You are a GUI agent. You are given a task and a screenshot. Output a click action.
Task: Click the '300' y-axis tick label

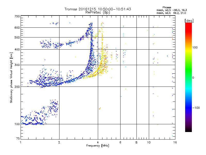(x=17, y=65)
